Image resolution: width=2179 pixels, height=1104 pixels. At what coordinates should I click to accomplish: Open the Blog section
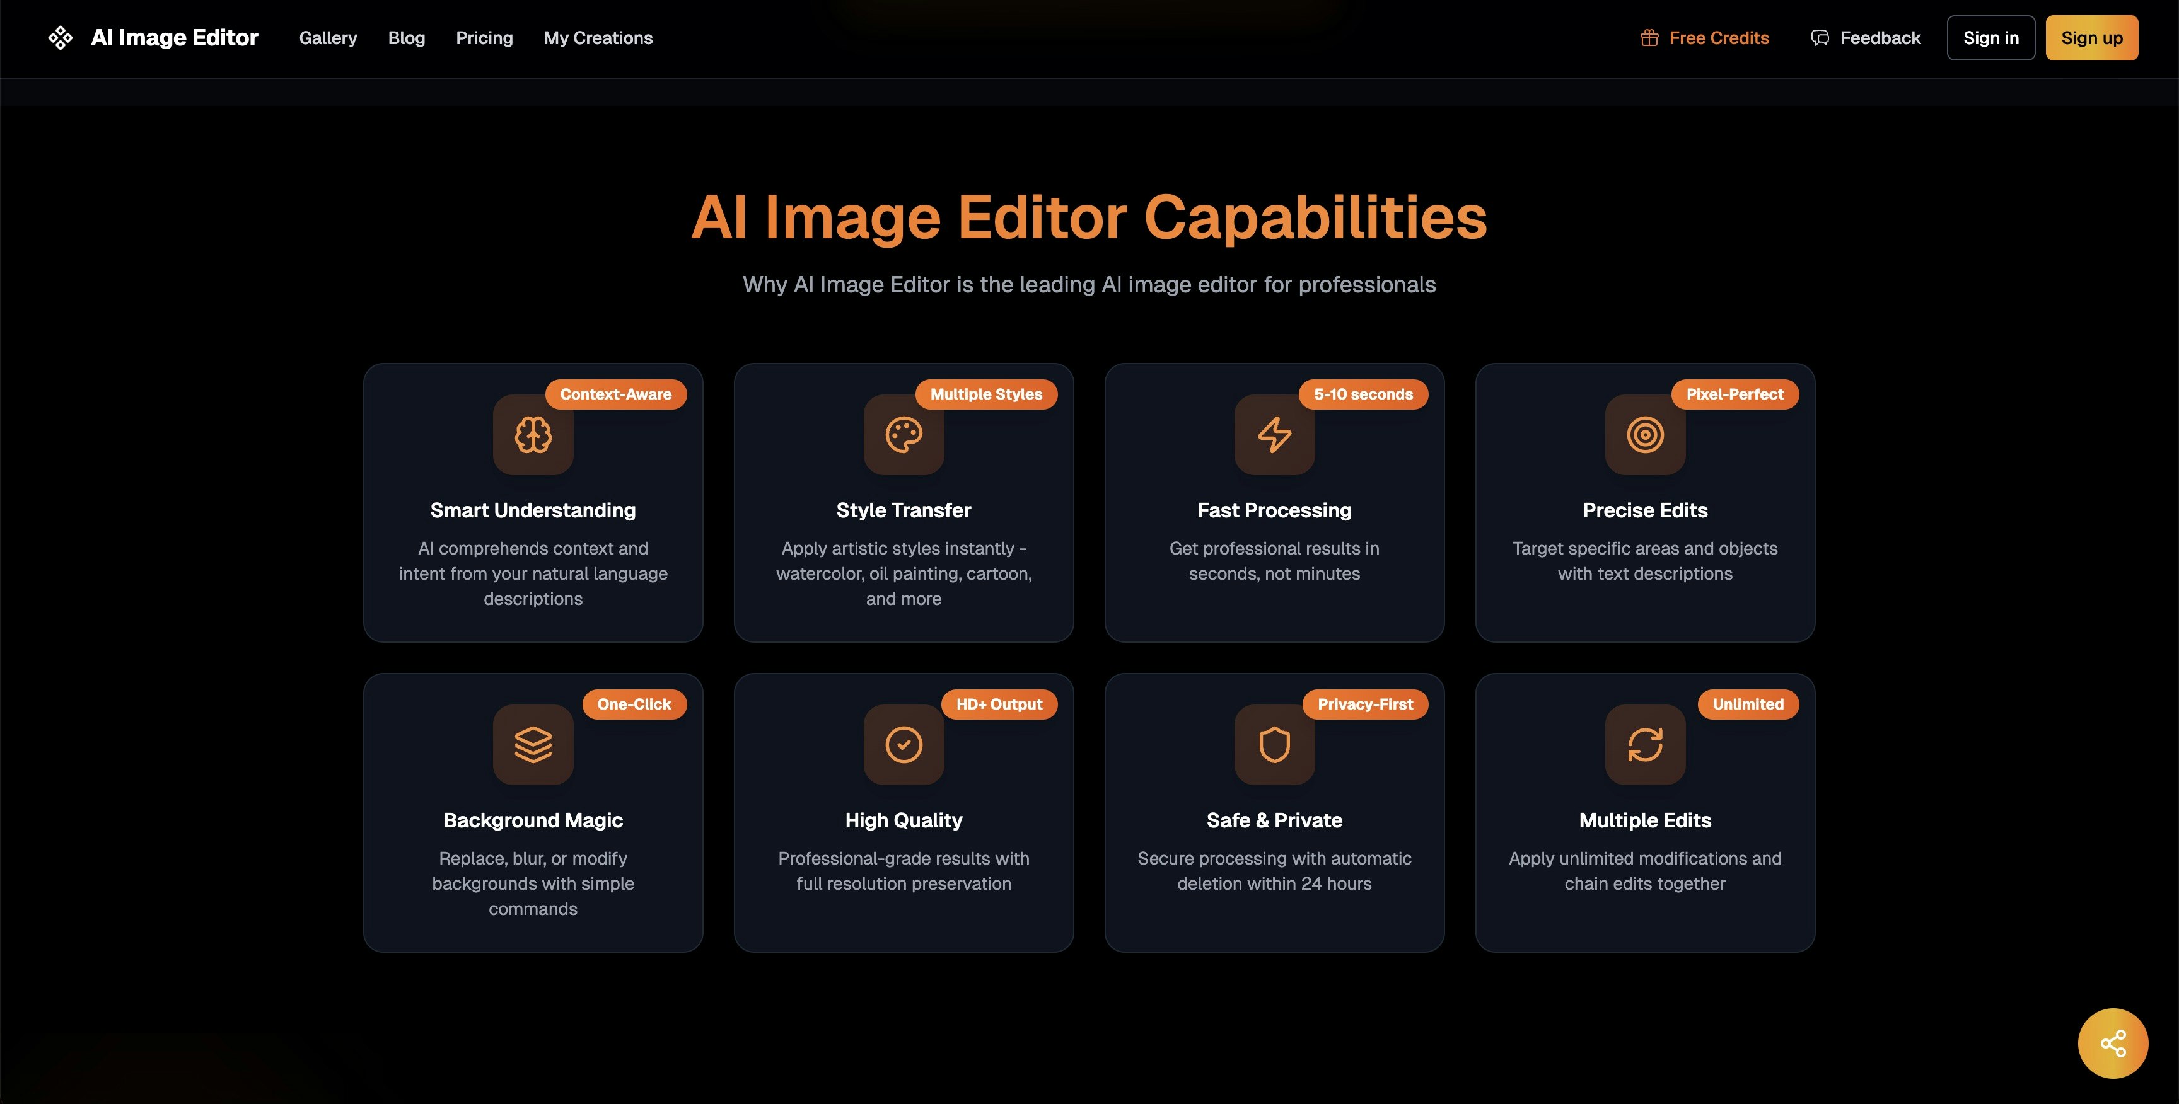[407, 38]
